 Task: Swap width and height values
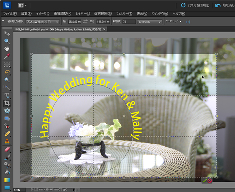[85, 22]
